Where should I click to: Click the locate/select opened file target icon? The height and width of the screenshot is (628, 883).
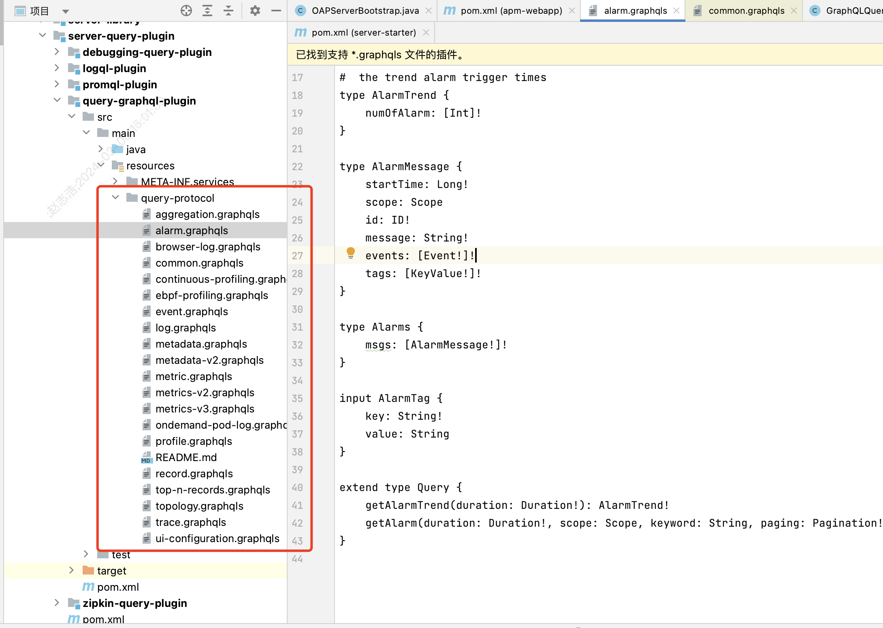186,11
